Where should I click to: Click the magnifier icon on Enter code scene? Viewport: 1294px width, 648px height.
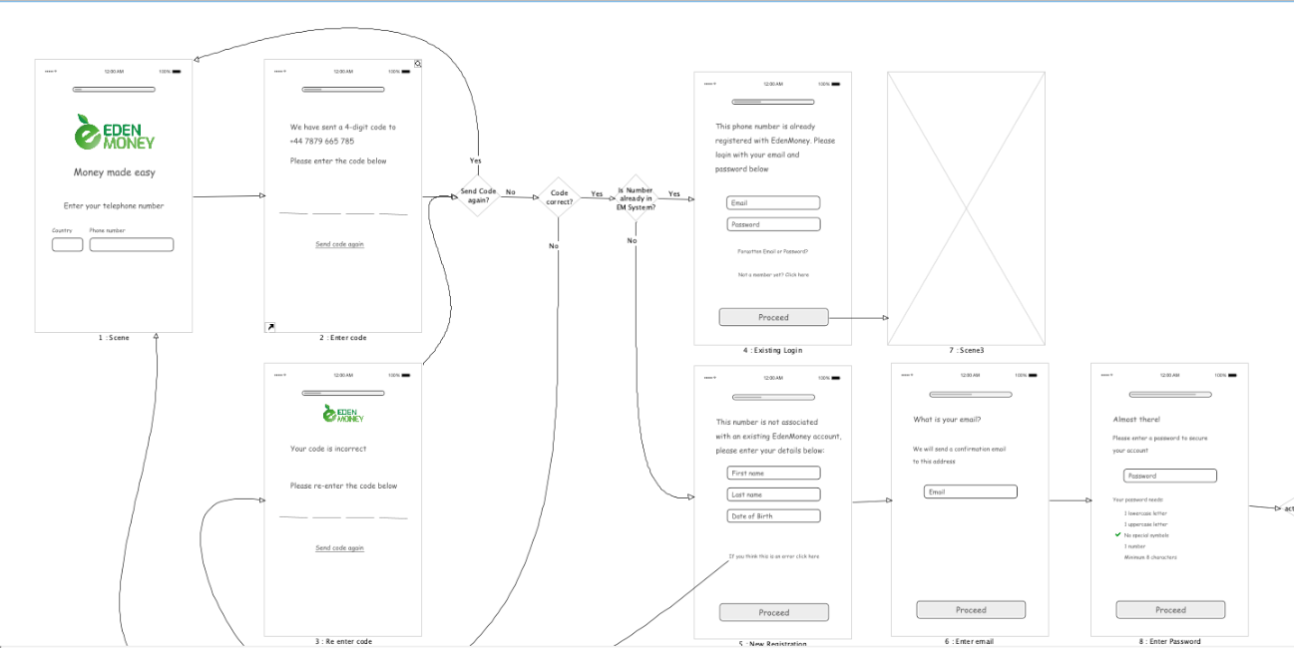418,64
